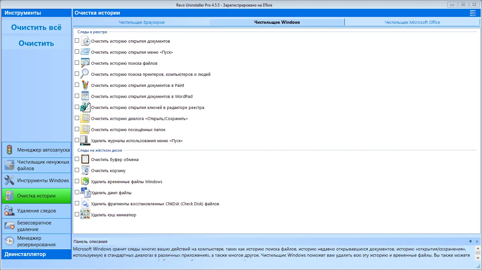Switch to the 'Чистильщик браузеров' tab

click(x=141, y=22)
